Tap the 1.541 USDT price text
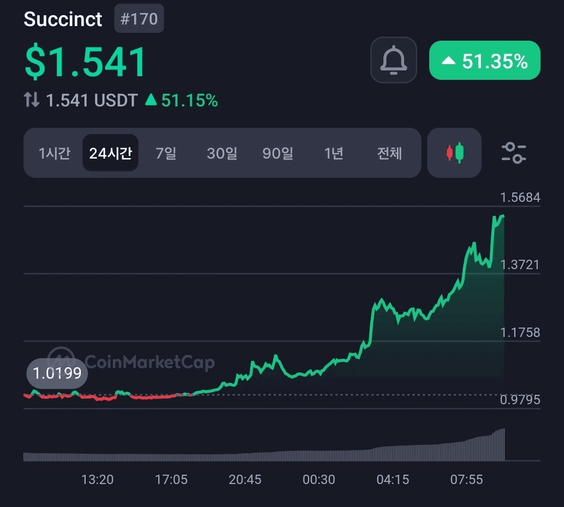The height and width of the screenshot is (507, 564). [92, 100]
